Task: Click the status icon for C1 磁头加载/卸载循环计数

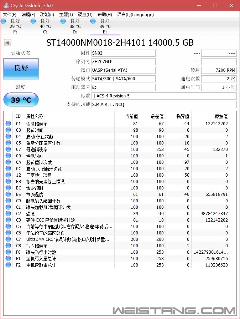Action: (8, 207)
